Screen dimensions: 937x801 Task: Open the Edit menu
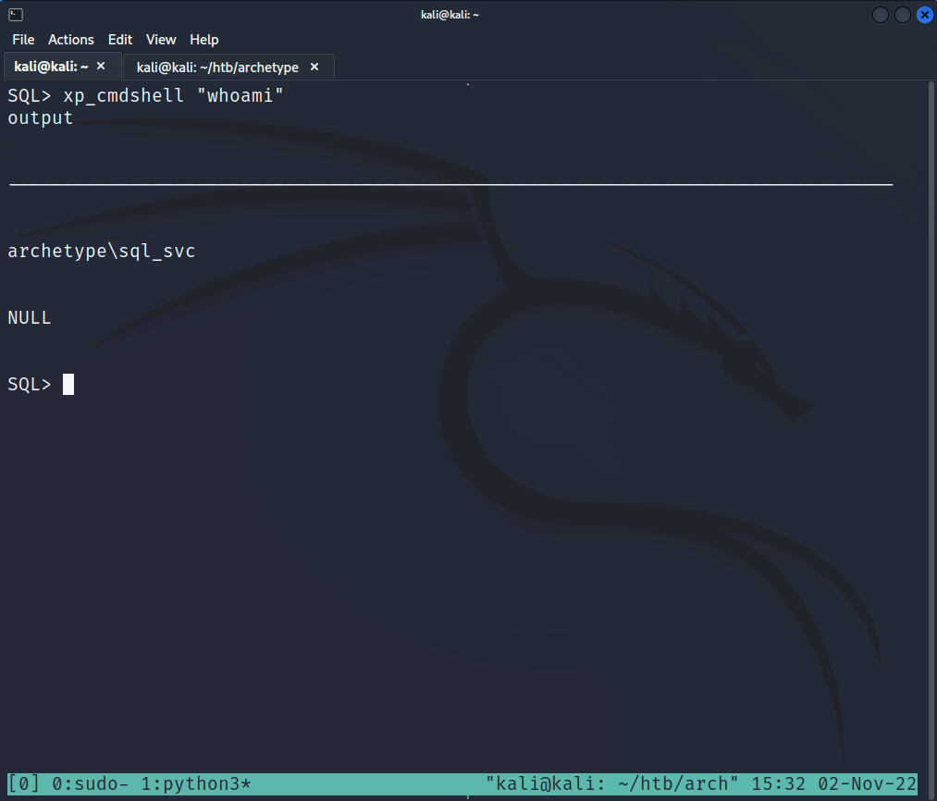[x=120, y=40]
